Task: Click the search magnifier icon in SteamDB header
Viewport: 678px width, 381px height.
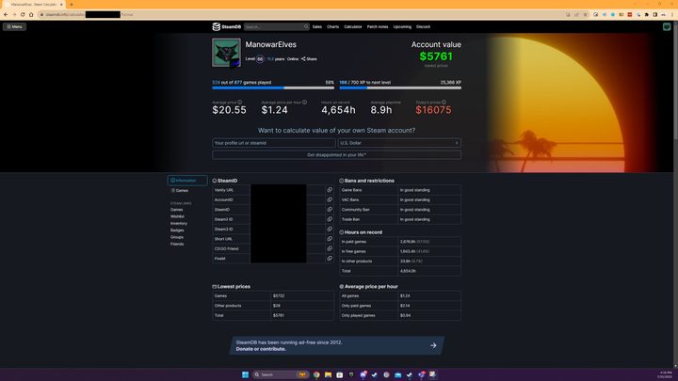Action: click(x=306, y=26)
